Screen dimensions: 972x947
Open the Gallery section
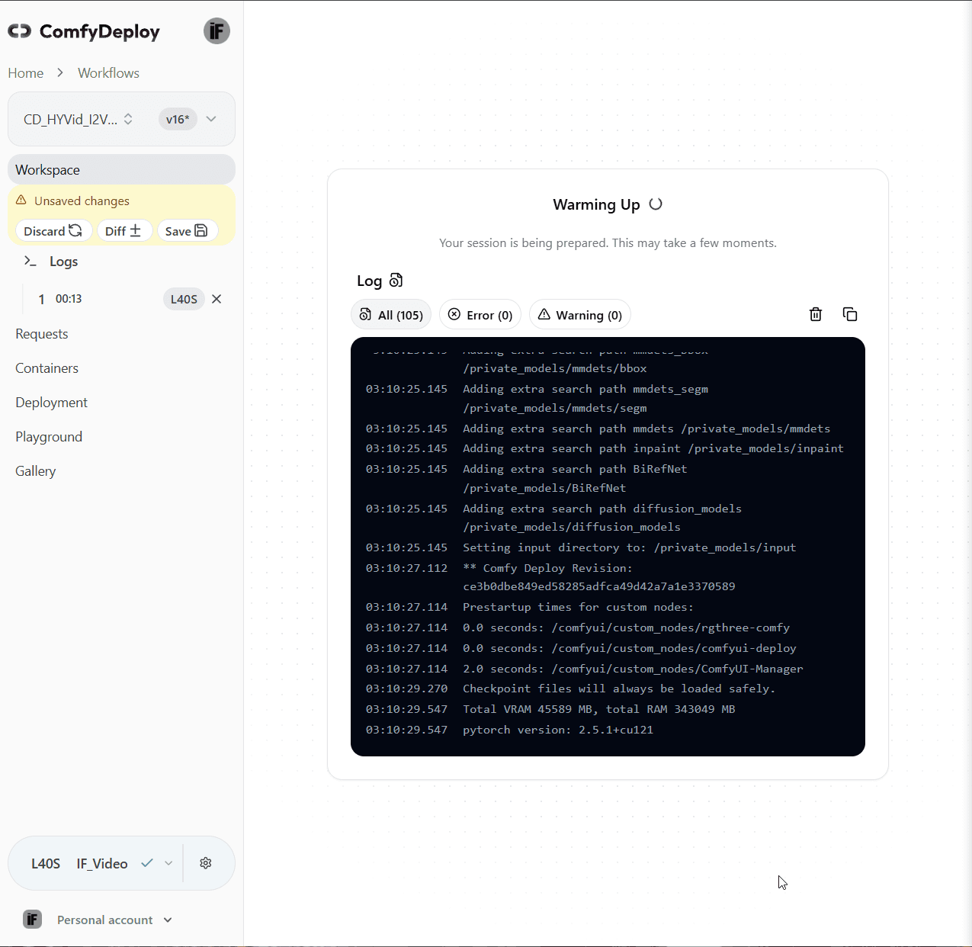35,470
